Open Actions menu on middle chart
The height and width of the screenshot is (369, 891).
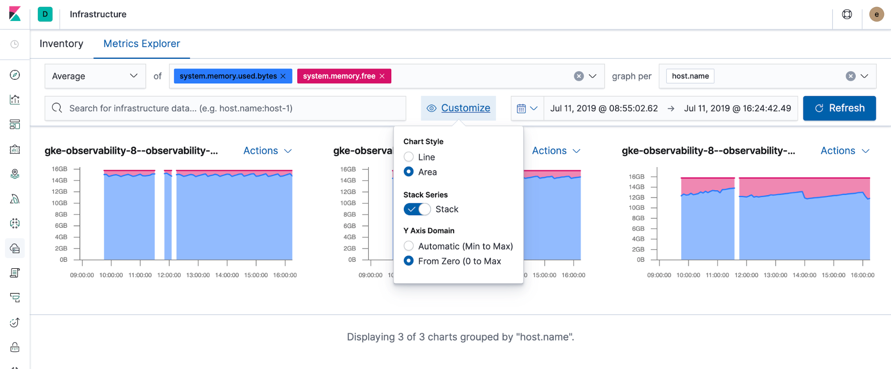pos(556,151)
